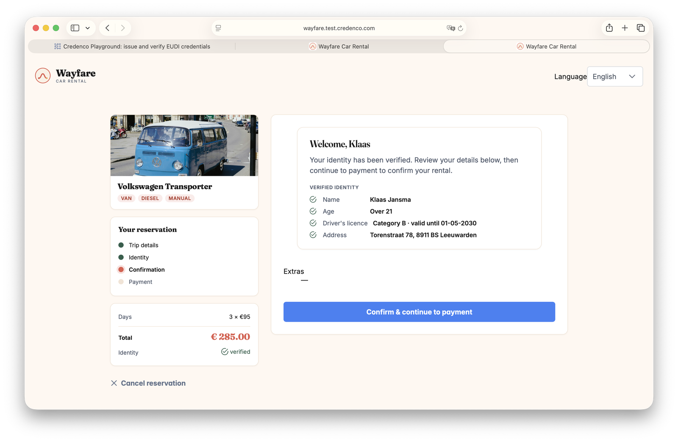Click the checkmark icon beside Name

pos(313,200)
